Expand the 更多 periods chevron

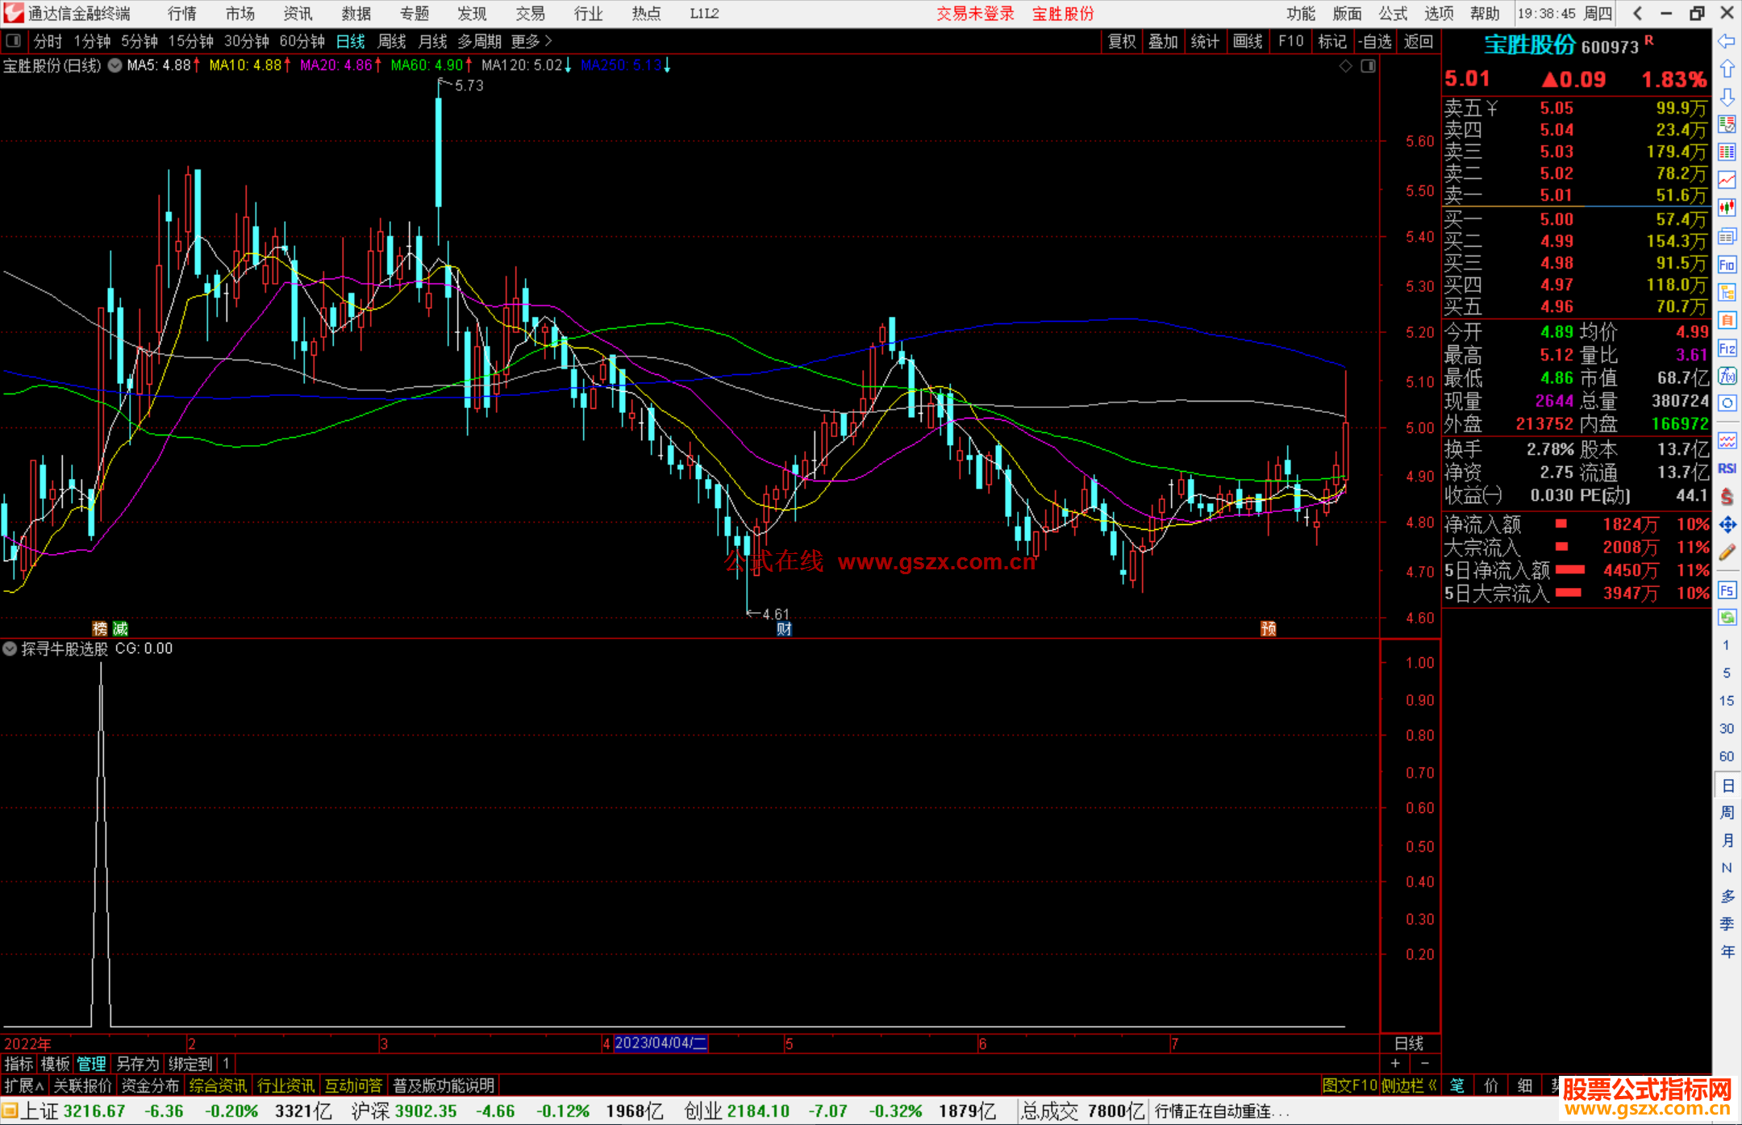pyautogui.click(x=548, y=40)
